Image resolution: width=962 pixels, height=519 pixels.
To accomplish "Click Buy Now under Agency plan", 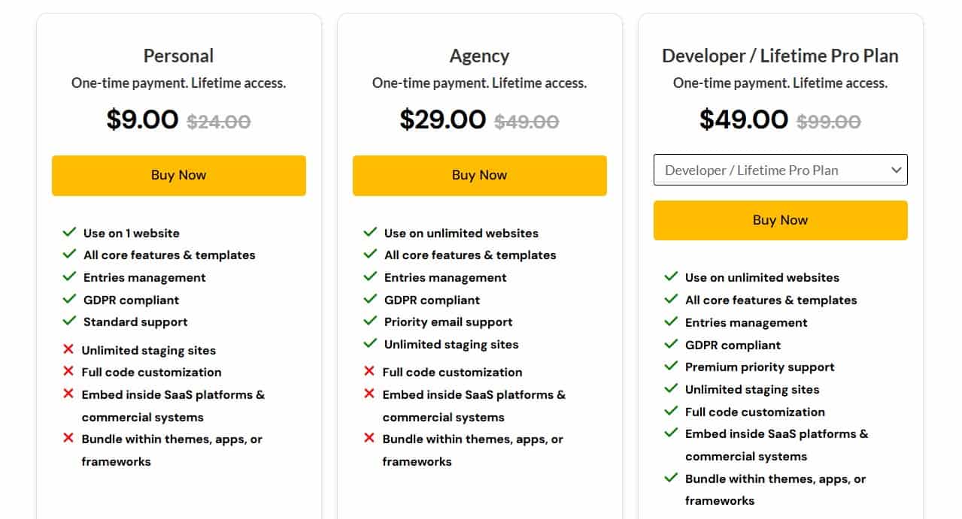I will pos(479,175).
